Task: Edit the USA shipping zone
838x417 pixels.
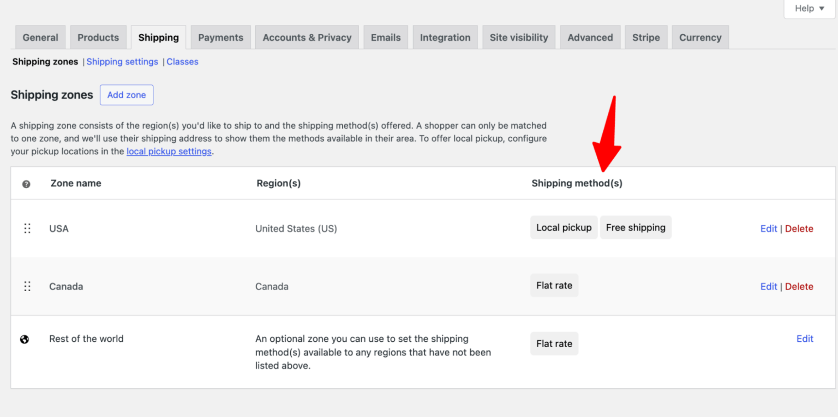Action: (769, 228)
